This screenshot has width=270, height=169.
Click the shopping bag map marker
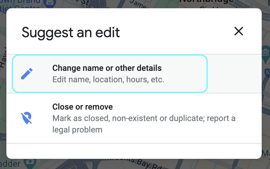[x=50, y=3]
